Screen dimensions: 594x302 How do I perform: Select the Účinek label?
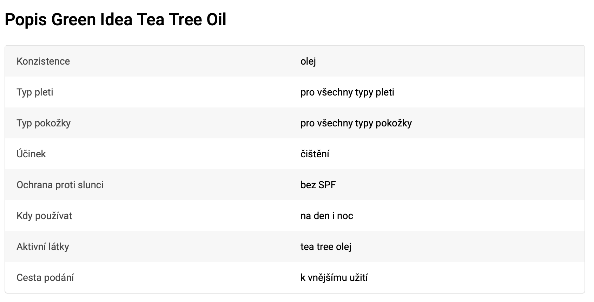31,154
